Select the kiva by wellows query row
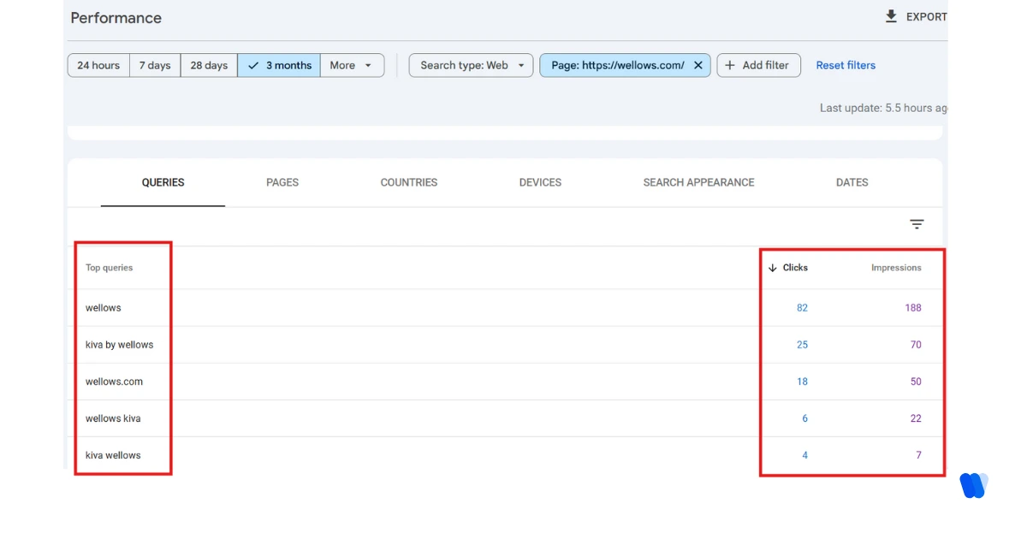The height and width of the screenshot is (539, 1027). tap(118, 344)
